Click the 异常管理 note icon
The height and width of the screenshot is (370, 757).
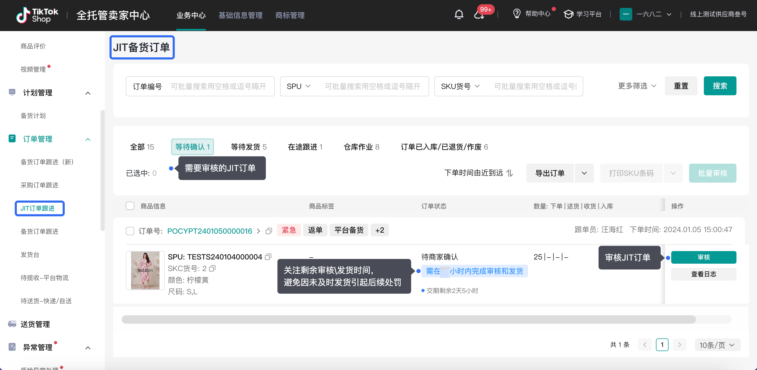12,347
